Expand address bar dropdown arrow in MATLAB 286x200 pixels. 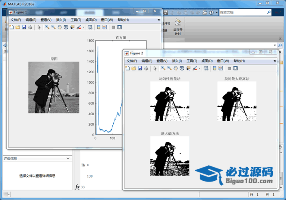[x=275, y=45]
